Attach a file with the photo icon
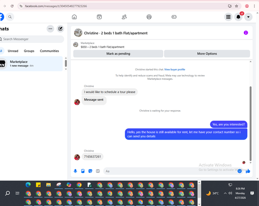The height and width of the screenshot is (206, 259). [x=83, y=171]
